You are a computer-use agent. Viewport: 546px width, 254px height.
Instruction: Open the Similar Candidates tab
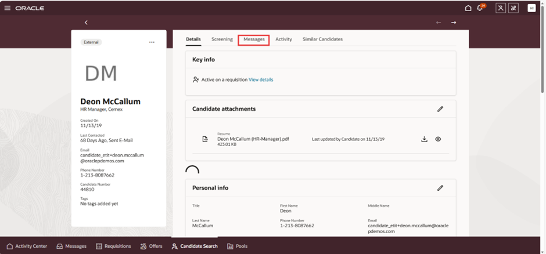point(322,39)
